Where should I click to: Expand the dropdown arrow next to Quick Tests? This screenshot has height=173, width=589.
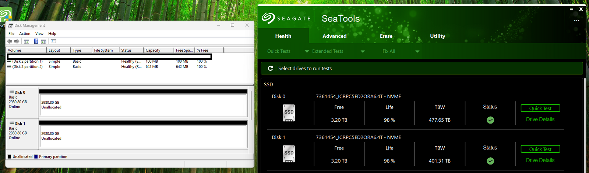(307, 51)
